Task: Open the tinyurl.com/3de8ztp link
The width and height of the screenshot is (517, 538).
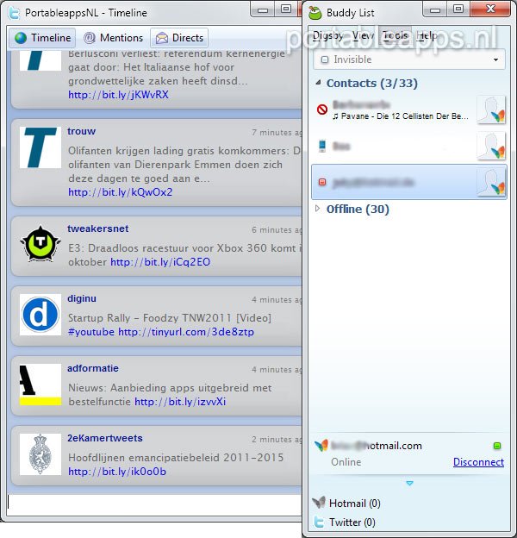Action: (x=186, y=332)
